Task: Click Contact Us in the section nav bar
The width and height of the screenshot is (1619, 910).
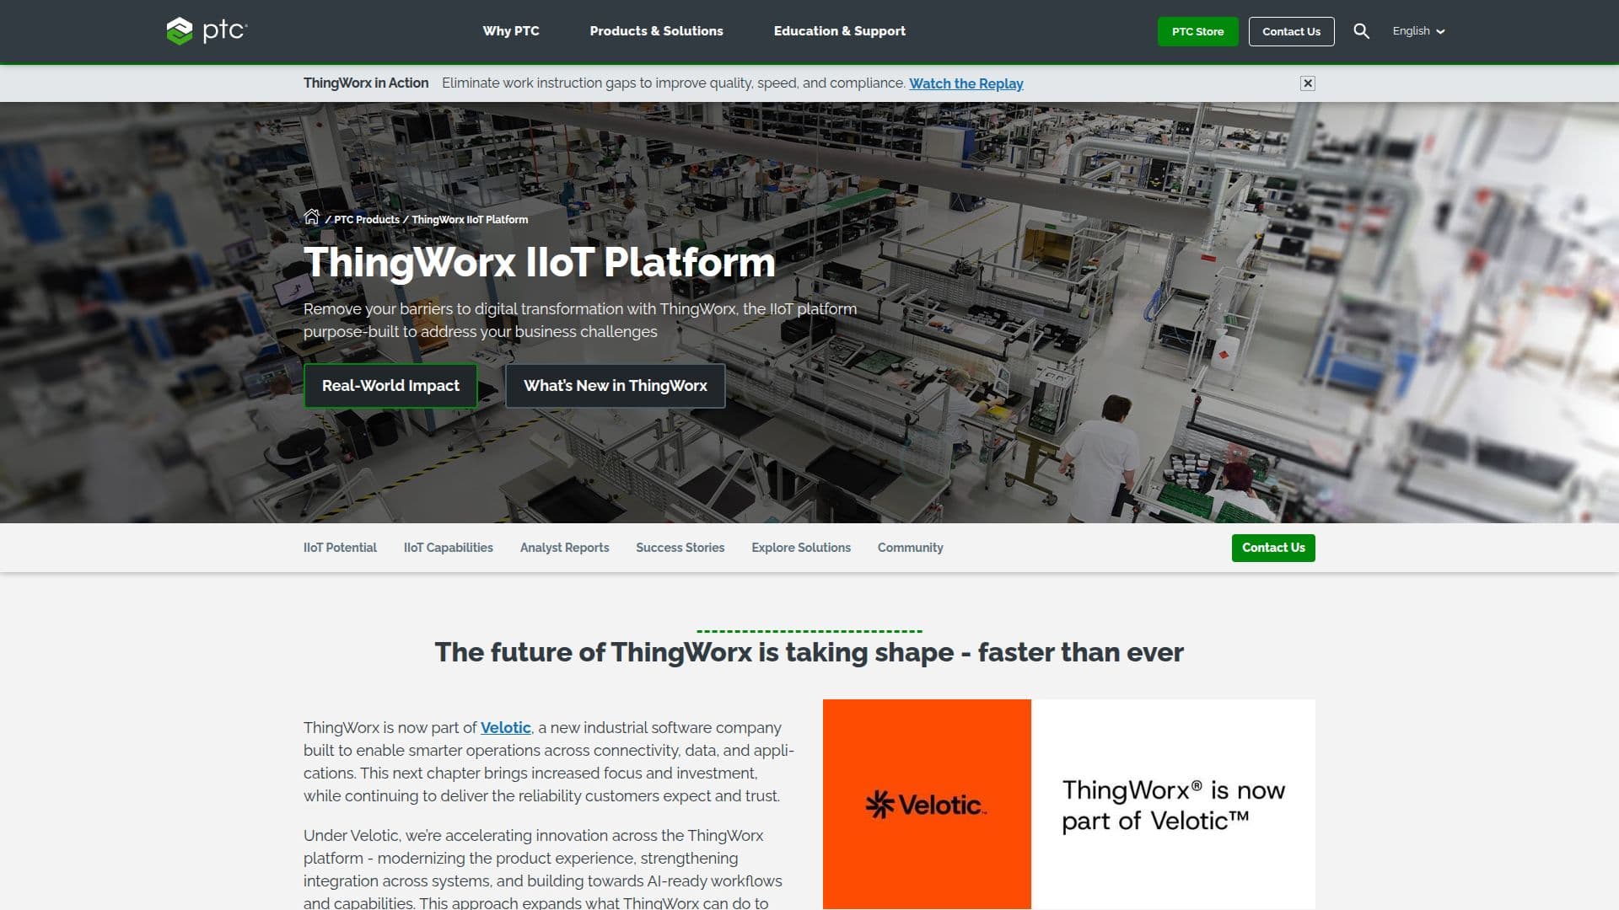Action: click(x=1273, y=548)
